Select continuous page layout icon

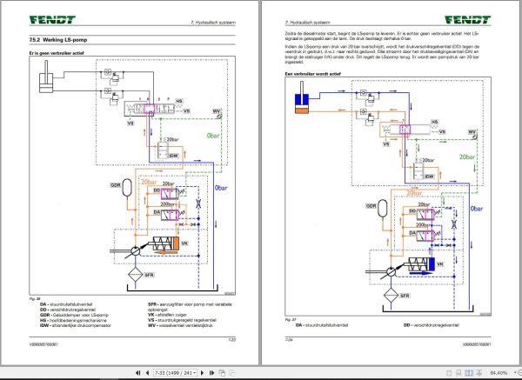[458, 373]
